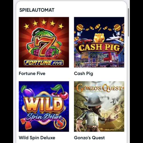143x143 pixels.
Task: Open the Cash Pig game thumbnail
Action: click(x=99, y=42)
